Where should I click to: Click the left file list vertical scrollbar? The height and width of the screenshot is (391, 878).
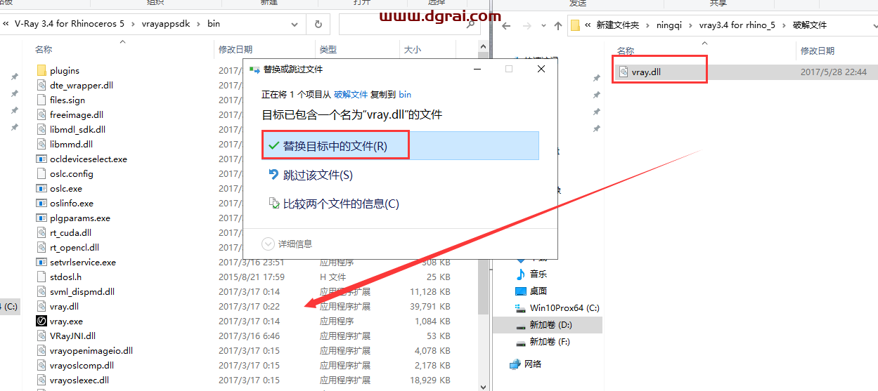[483, 211]
